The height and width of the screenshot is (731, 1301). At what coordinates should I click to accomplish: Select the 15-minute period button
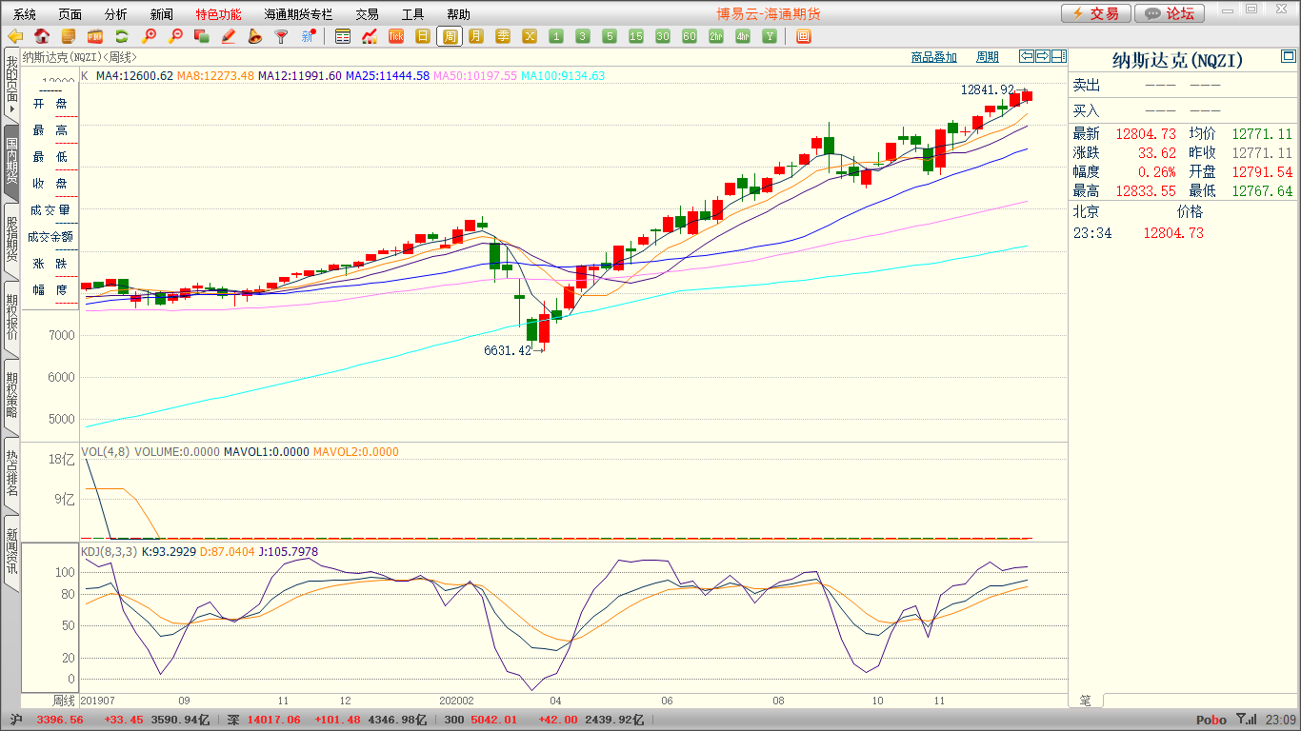click(x=636, y=36)
